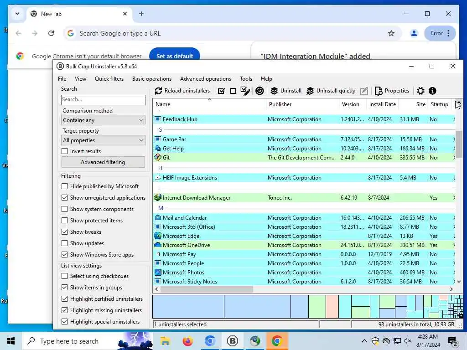
Task: Click the muted volume tray icon
Action: click(408, 341)
